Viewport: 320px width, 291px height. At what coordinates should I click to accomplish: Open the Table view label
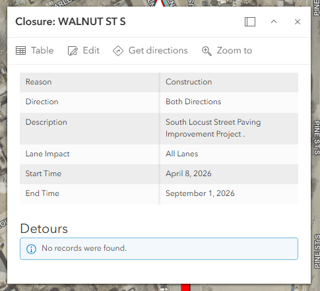point(42,50)
